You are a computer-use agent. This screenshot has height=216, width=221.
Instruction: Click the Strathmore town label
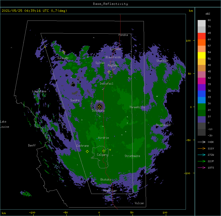[x=132, y=156]
